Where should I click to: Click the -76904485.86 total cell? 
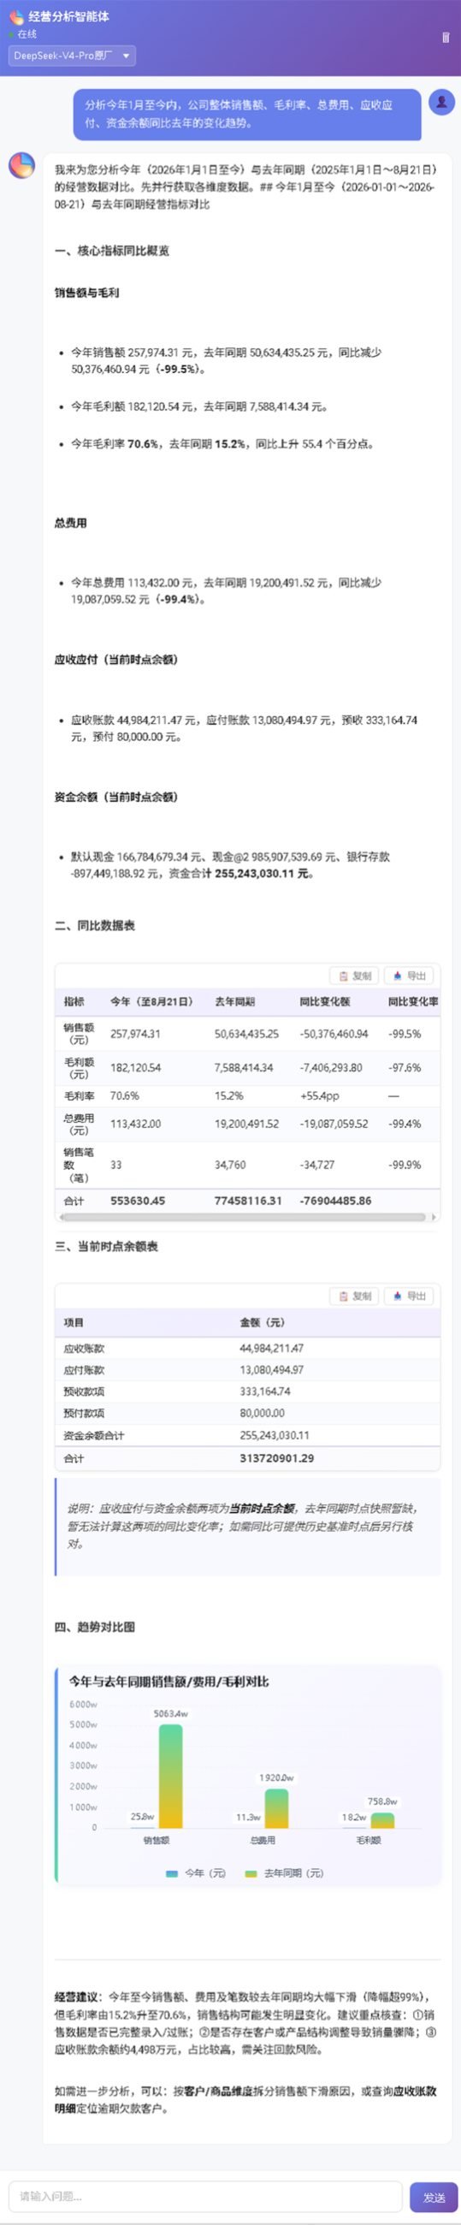click(x=336, y=1201)
